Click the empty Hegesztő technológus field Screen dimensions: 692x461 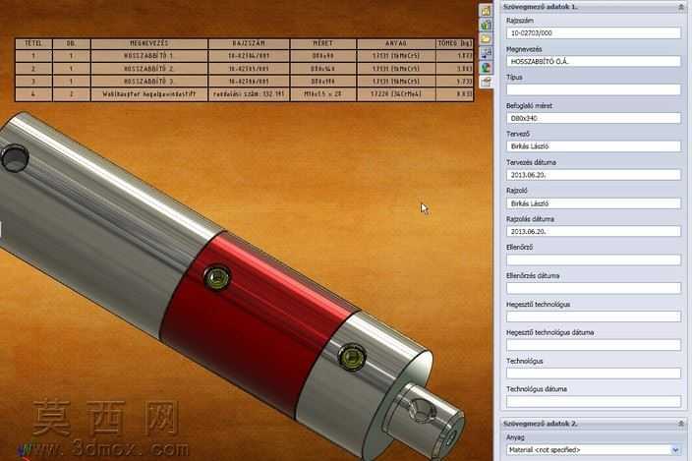tap(593, 317)
